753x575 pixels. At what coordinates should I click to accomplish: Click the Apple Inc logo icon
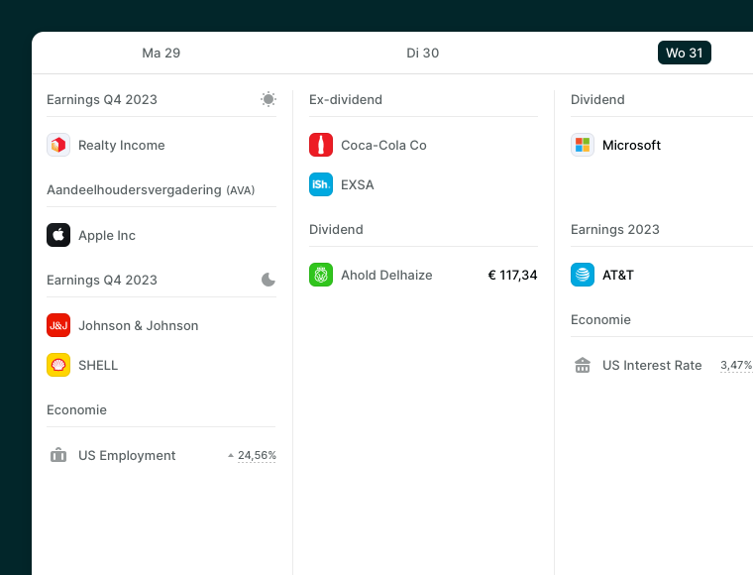pyautogui.click(x=58, y=235)
